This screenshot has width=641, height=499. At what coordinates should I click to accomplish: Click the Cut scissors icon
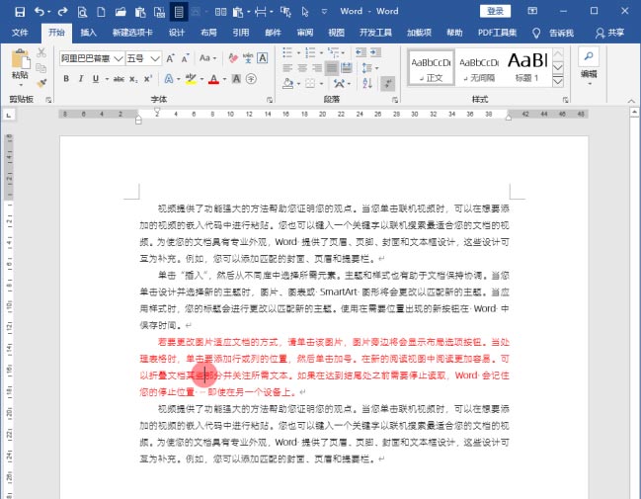point(42,52)
